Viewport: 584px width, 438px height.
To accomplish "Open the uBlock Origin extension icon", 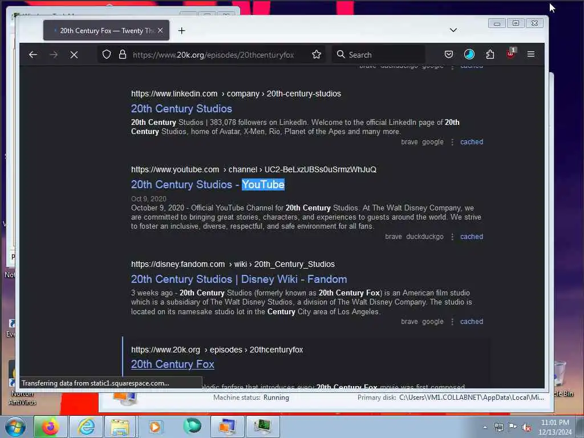I will point(510,54).
